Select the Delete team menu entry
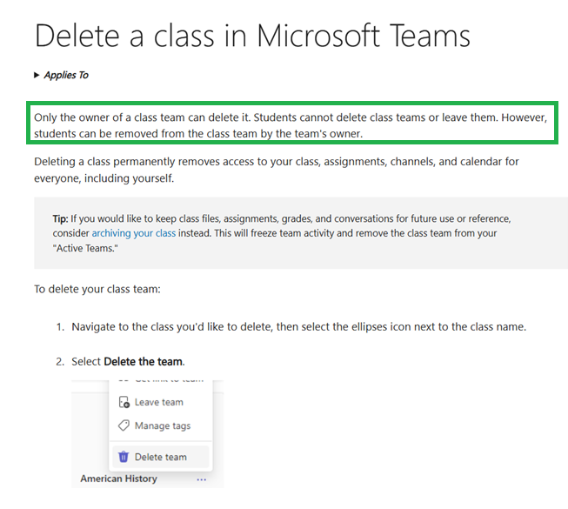The width and height of the screenshot is (568, 509). (160, 457)
